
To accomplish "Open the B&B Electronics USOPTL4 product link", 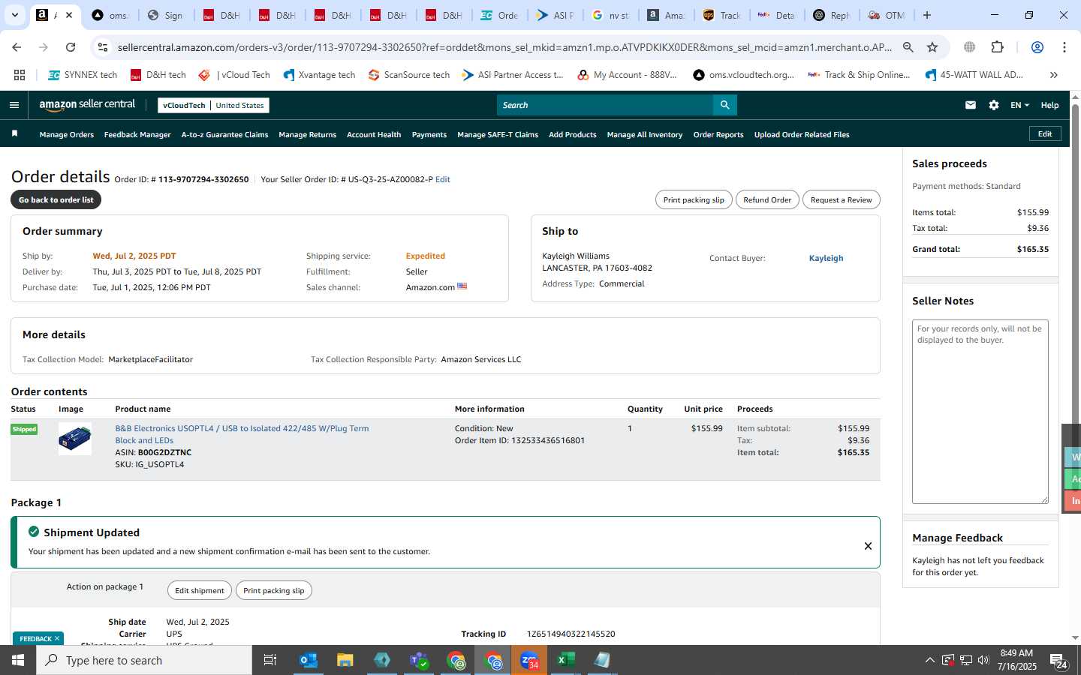I will 242,434.
